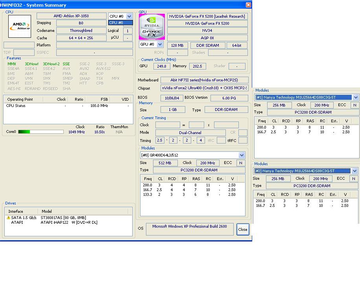Click the Stepping B0 field
Image resolution: width=360 pixels, height=302 pixels.
tap(81, 23)
